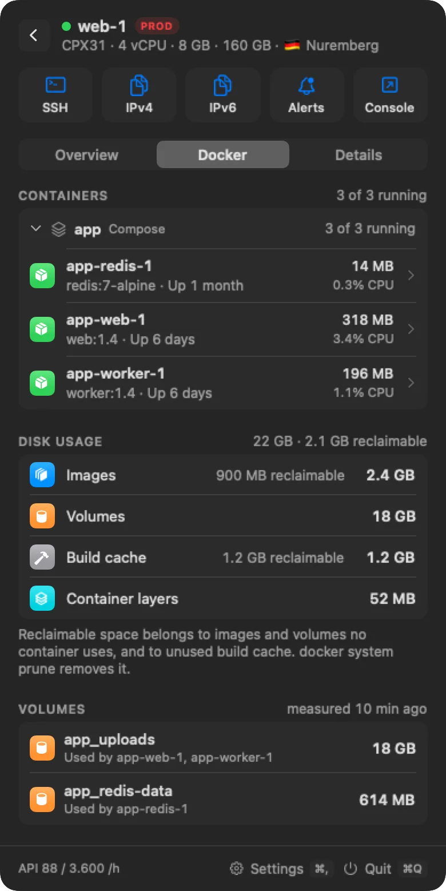Open Alerts bell icon

coord(306,85)
